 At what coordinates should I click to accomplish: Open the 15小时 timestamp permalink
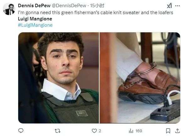click(97, 6)
